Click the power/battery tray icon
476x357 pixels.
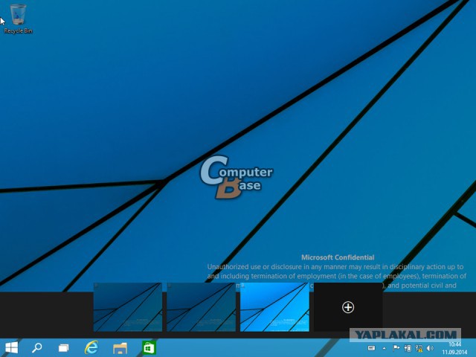pos(408,348)
